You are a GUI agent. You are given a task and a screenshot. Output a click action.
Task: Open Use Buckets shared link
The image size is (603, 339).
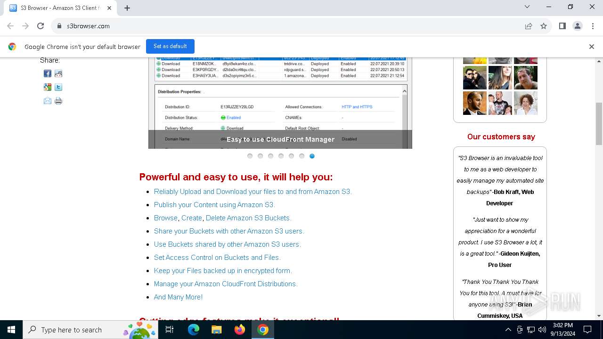point(227,244)
